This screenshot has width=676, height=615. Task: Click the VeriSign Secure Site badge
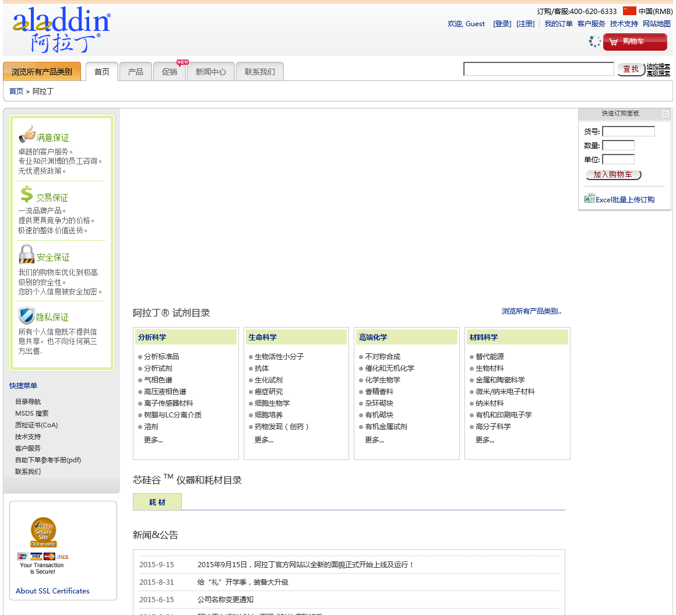[x=44, y=532]
